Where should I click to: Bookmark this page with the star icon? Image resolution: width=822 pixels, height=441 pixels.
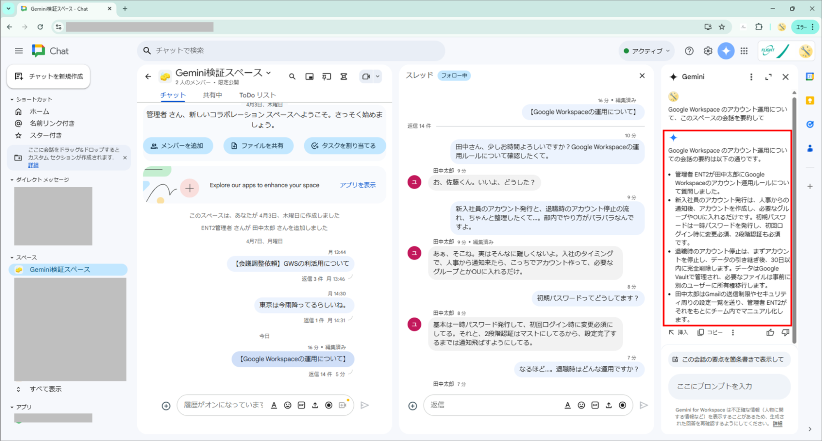pos(722,27)
